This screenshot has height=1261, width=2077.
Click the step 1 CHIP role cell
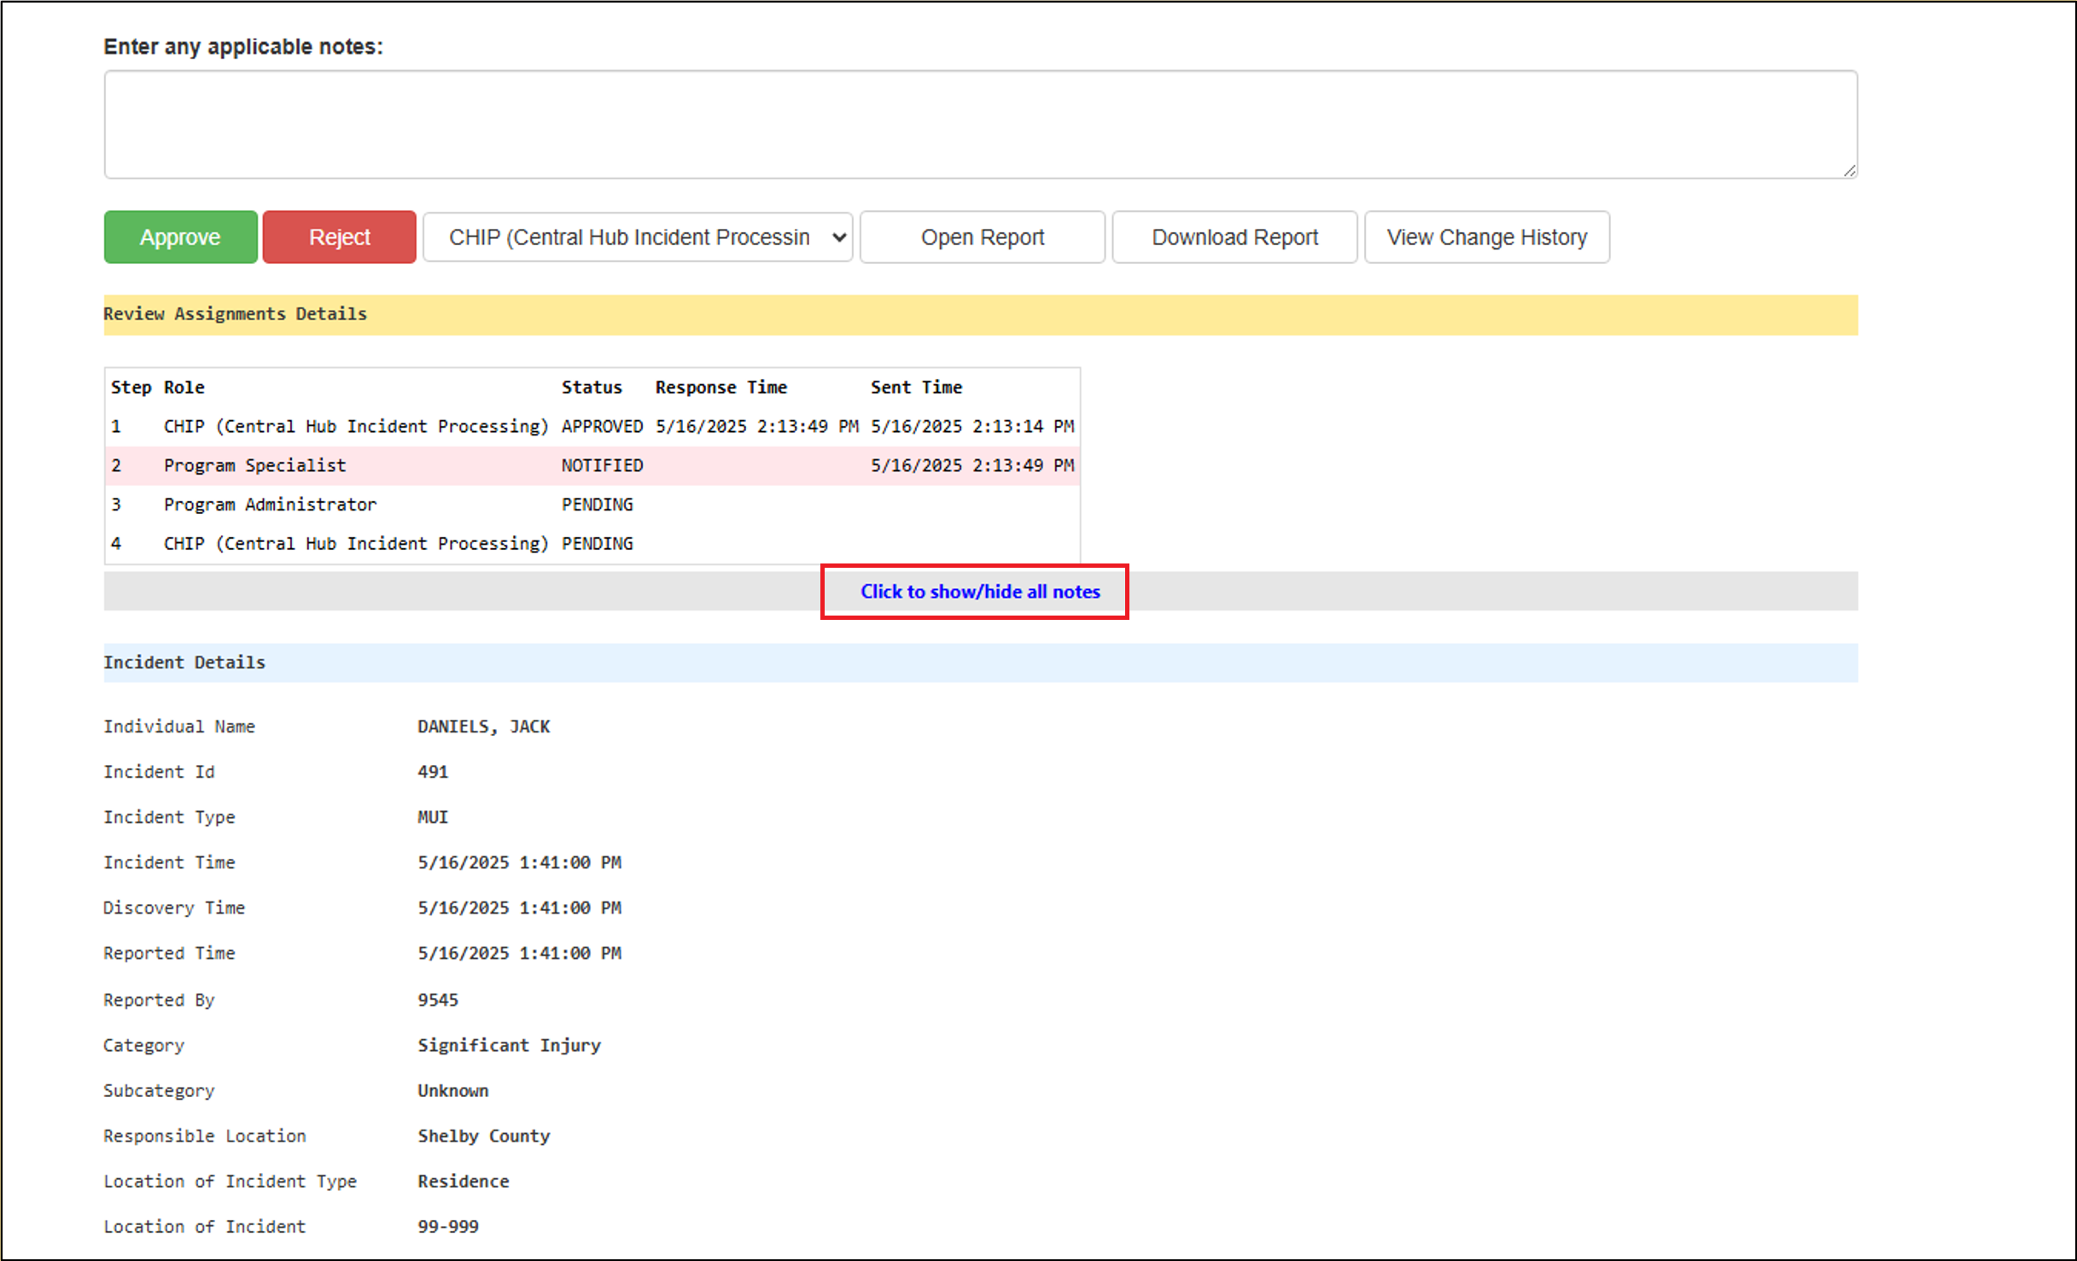click(356, 426)
